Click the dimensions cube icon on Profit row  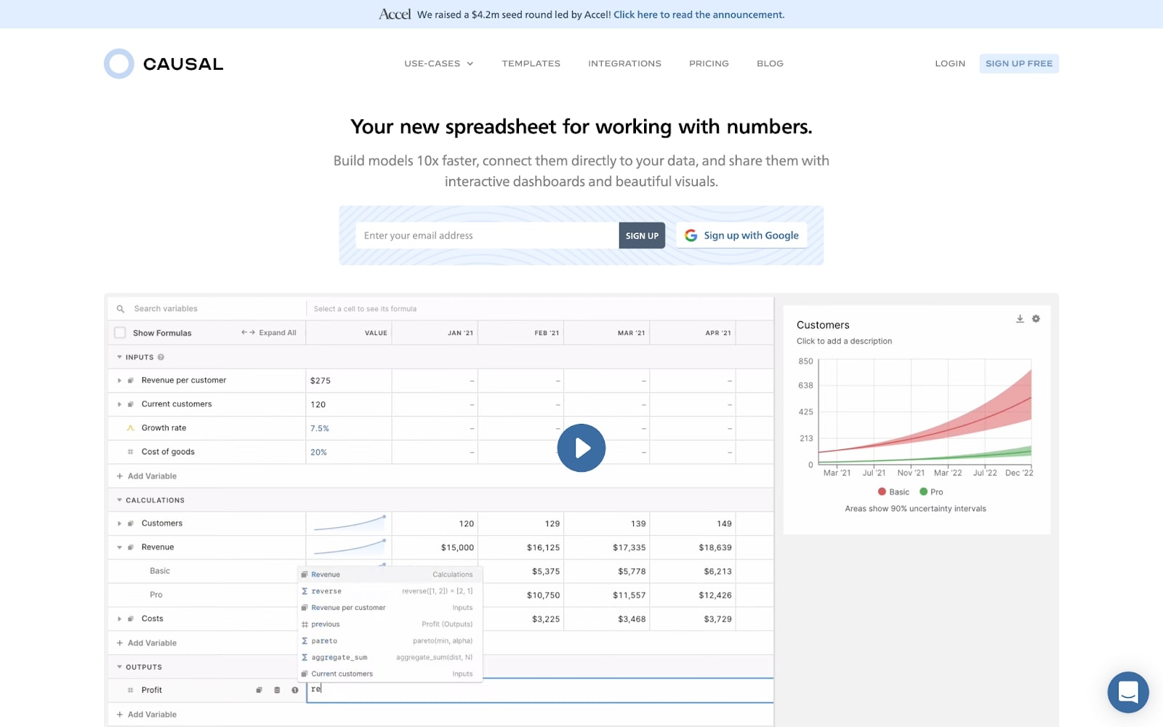click(259, 690)
